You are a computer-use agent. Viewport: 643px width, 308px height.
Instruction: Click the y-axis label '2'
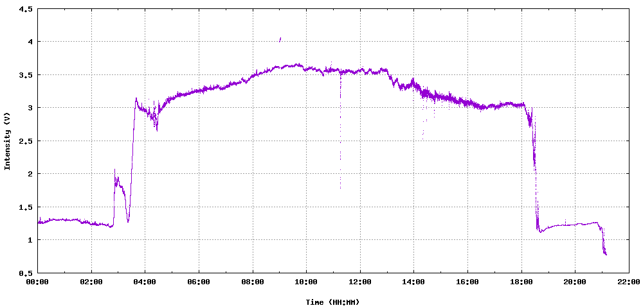pyautogui.click(x=30, y=174)
